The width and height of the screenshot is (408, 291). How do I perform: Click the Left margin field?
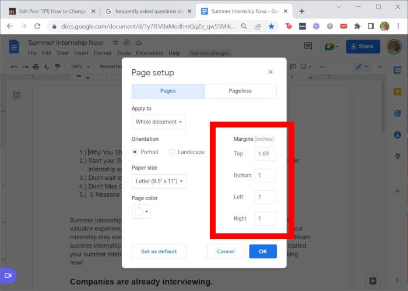(265, 197)
